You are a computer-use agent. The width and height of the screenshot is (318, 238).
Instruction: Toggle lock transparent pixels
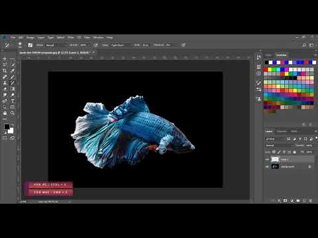[274, 152]
